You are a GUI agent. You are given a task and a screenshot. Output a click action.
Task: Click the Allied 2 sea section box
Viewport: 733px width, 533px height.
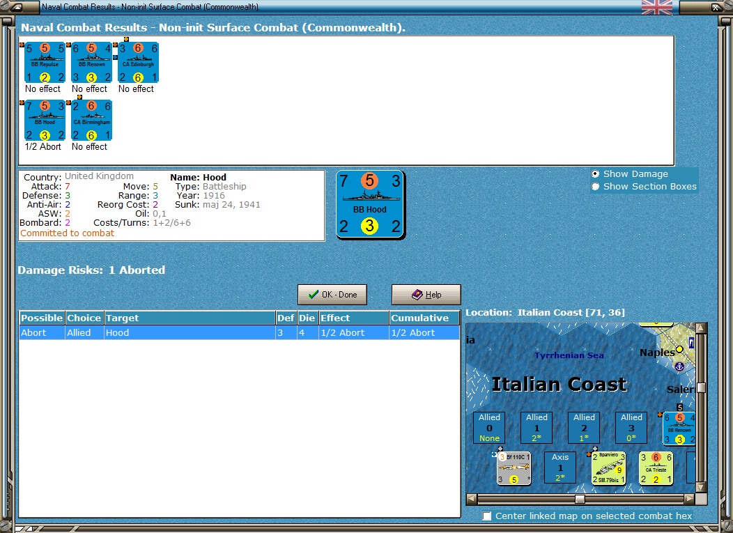point(584,427)
